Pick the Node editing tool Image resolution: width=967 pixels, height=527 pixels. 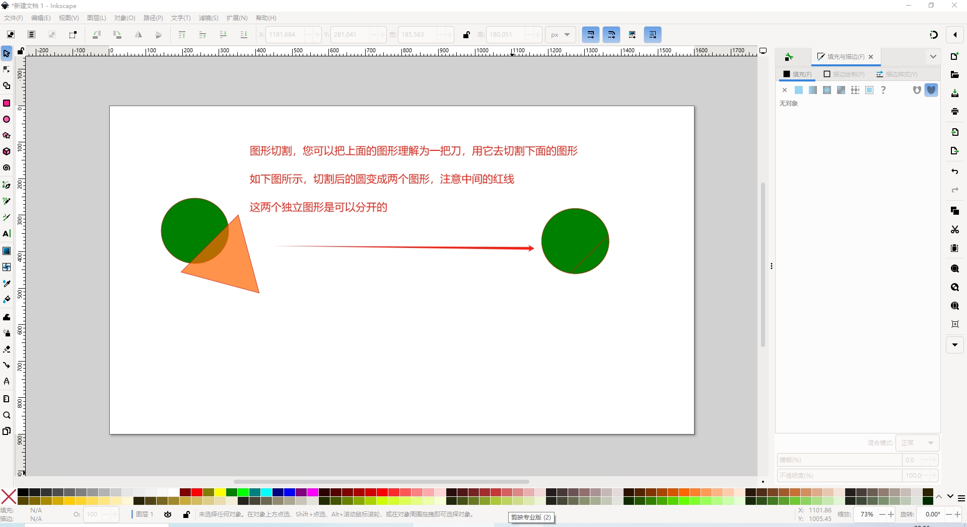7,69
